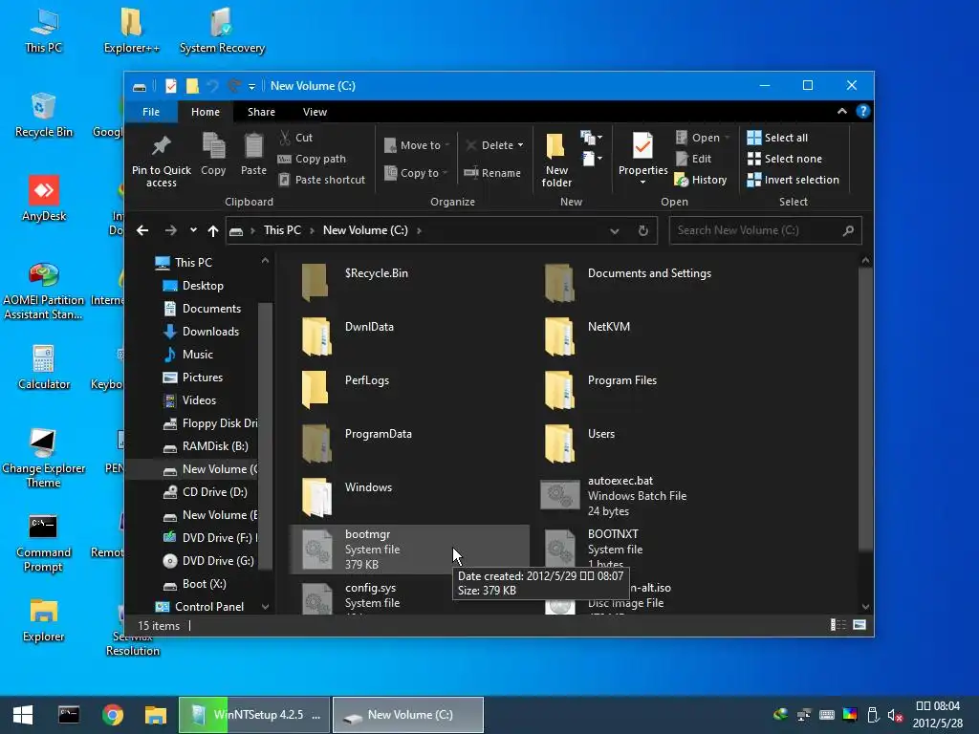Open Explorer help question mark
Viewport: 979px width, 734px height.
point(863,111)
